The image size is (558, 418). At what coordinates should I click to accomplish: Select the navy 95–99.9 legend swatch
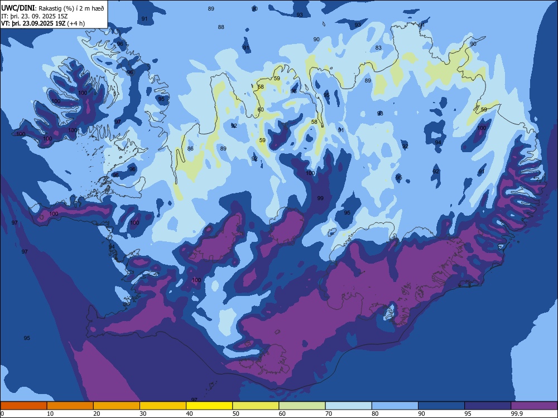(488, 406)
